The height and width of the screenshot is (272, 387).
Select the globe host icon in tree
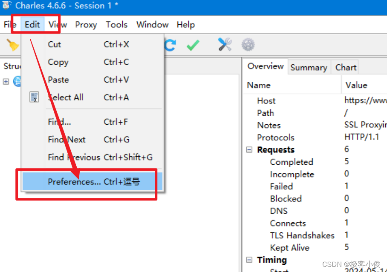[x=17, y=81]
